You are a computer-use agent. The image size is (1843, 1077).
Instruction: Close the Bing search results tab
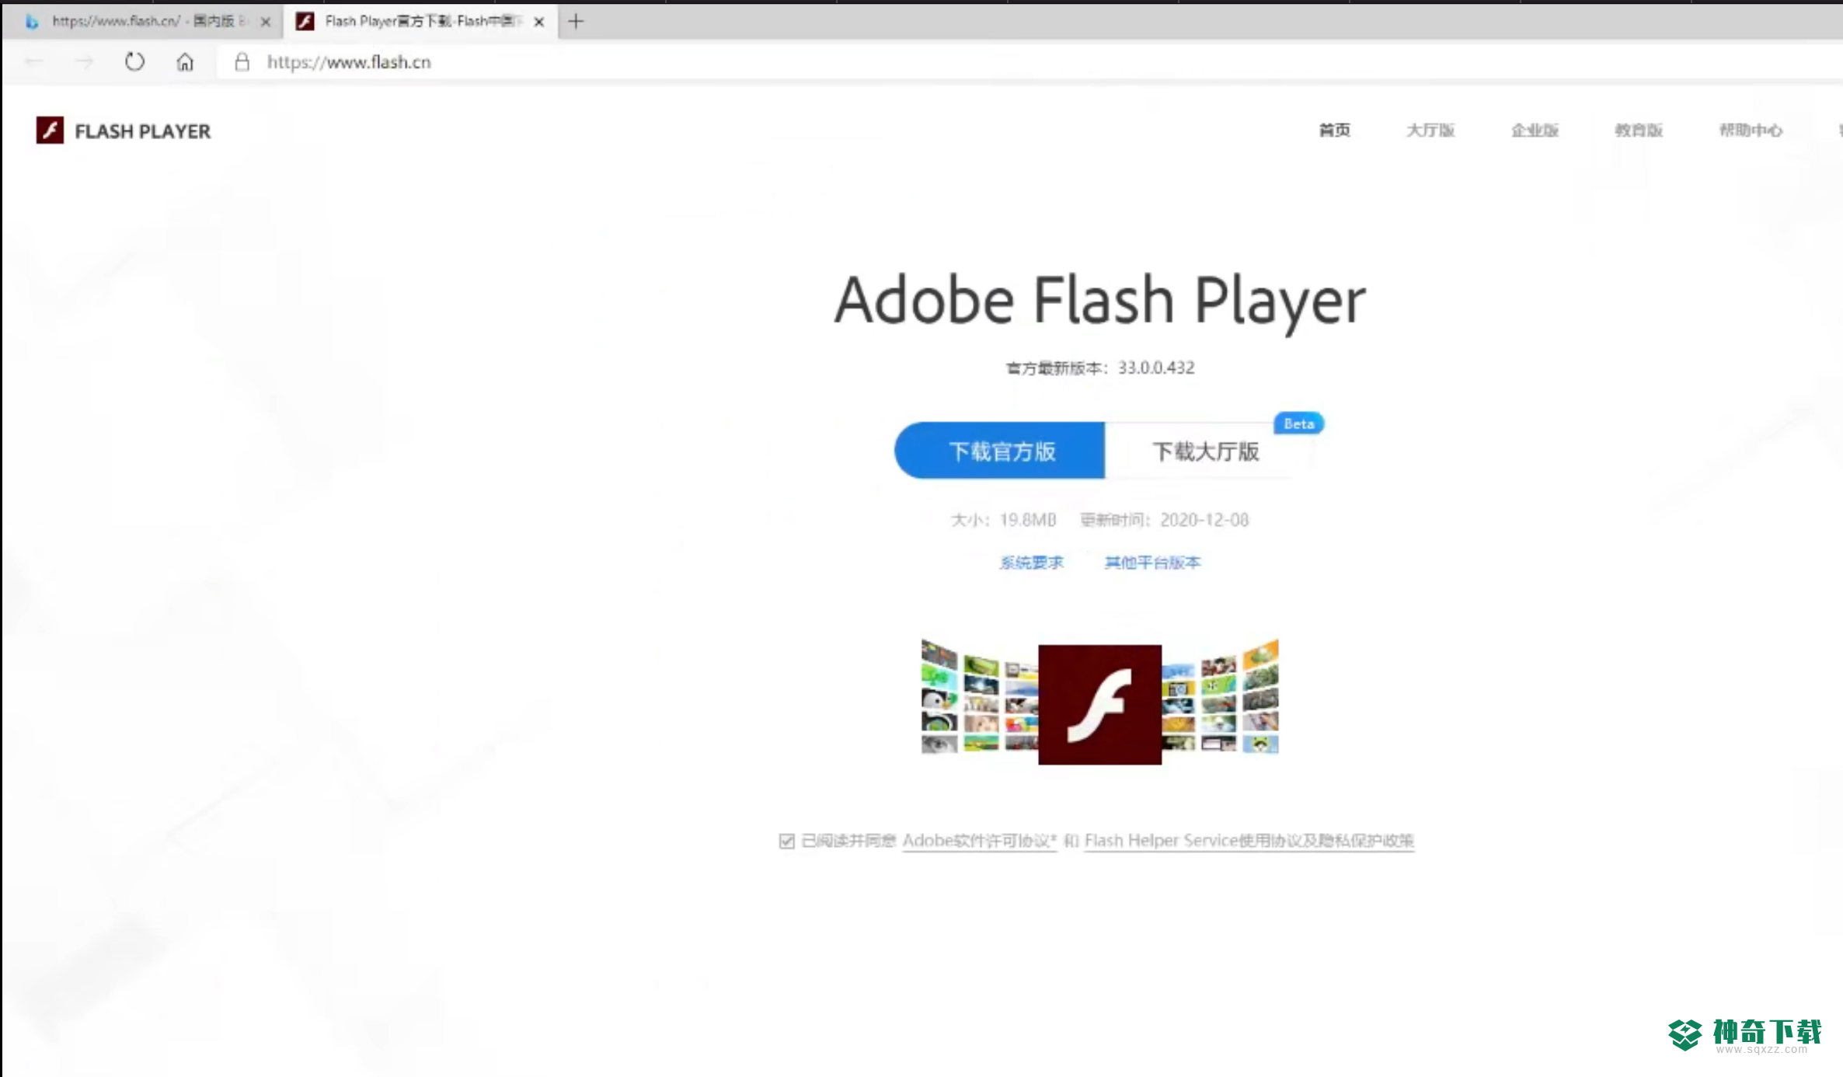coord(266,22)
